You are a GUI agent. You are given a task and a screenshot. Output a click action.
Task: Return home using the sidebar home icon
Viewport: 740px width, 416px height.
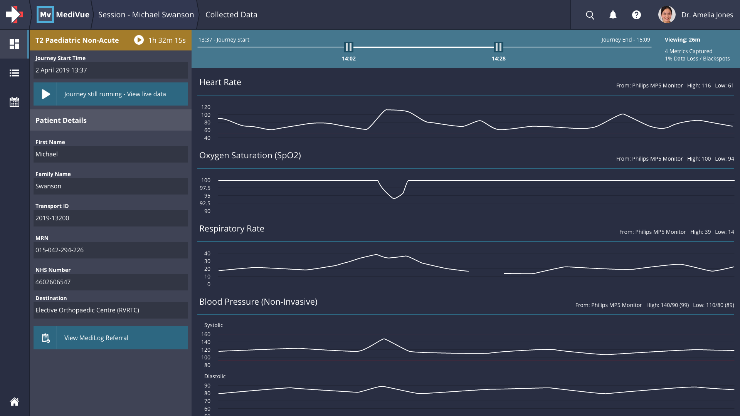[14, 402]
